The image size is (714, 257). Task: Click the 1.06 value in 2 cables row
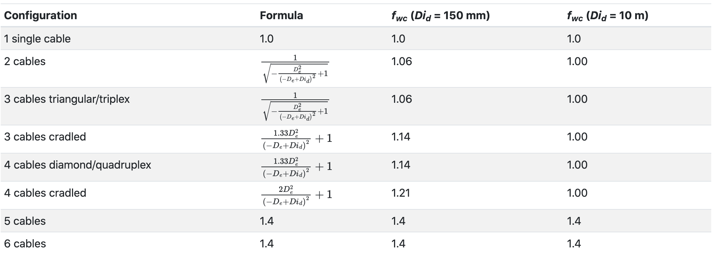tap(402, 61)
